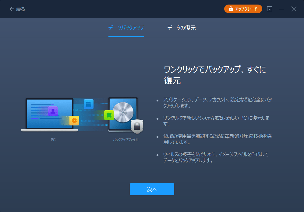Select the データバックアップ tab
This screenshot has width=304, height=212.
(126, 28)
